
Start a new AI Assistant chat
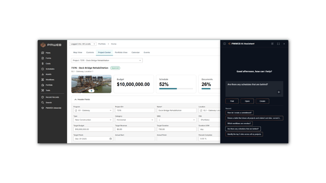click(x=272, y=44)
